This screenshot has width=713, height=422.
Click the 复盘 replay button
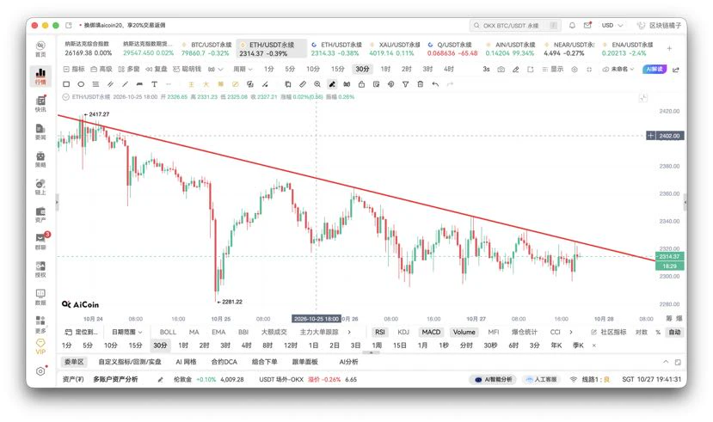click(x=157, y=69)
